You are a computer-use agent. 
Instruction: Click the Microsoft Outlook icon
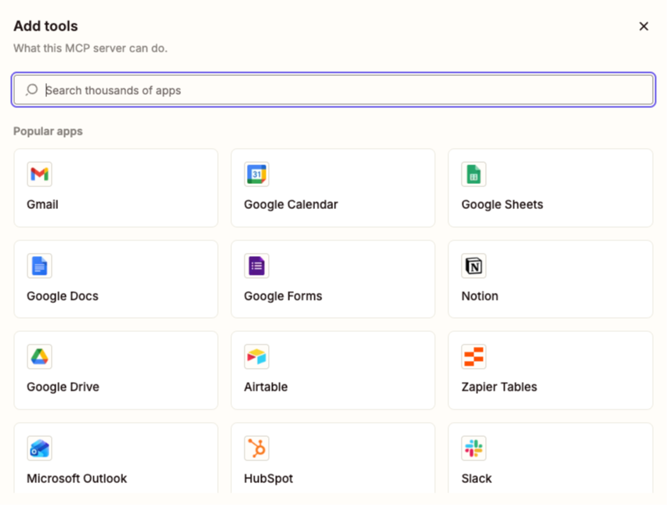tap(39, 448)
